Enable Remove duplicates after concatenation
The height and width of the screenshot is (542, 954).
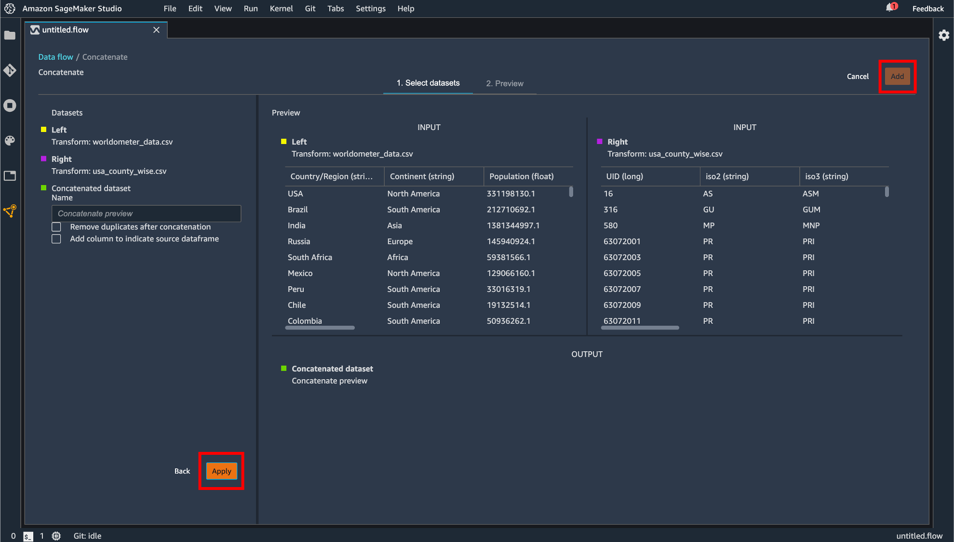coord(56,227)
